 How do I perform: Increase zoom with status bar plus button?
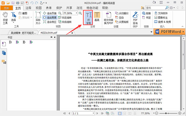(180, 113)
